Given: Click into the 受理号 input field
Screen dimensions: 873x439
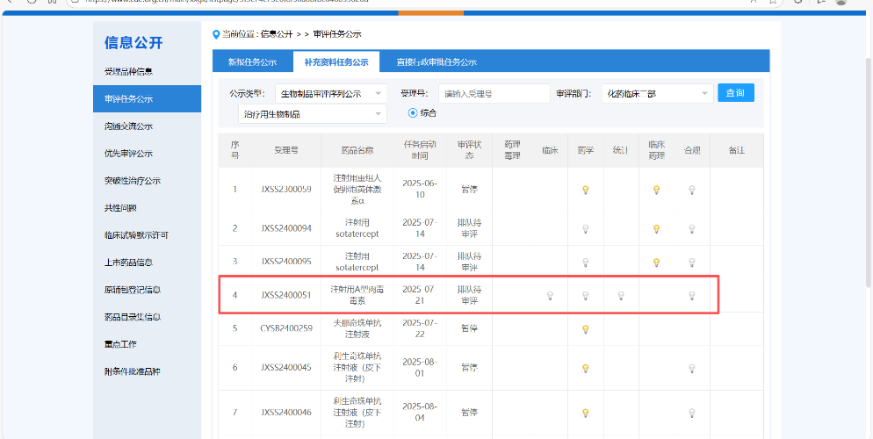Looking at the screenshot, I should click(x=494, y=93).
